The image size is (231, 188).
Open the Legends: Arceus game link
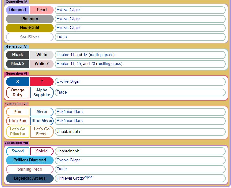[30, 178]
